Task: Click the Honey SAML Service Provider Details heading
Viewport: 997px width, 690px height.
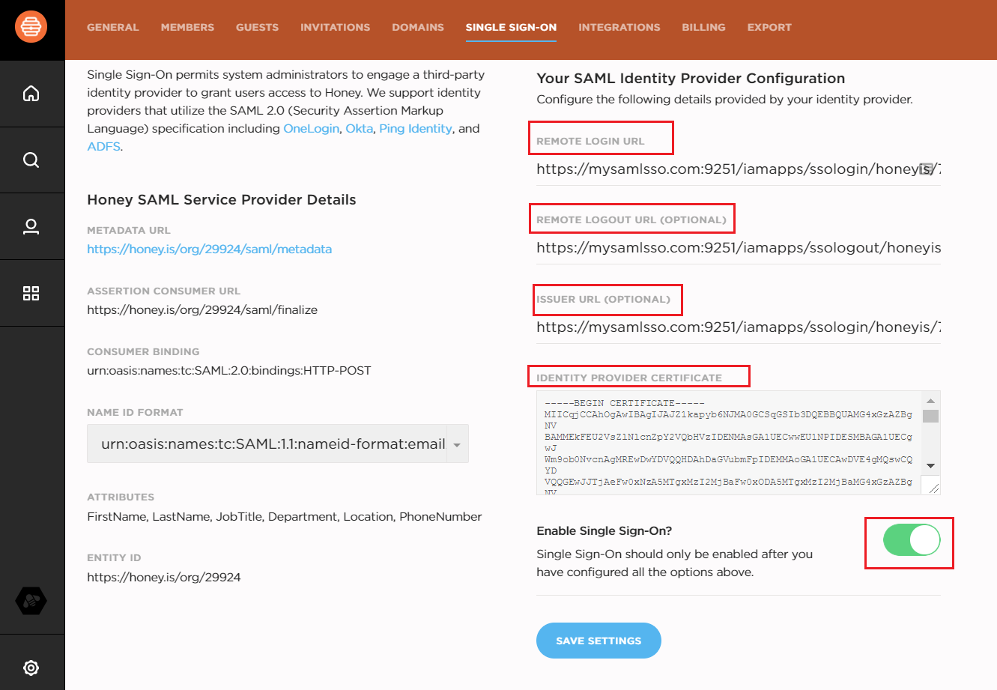Action: point(222,200)
